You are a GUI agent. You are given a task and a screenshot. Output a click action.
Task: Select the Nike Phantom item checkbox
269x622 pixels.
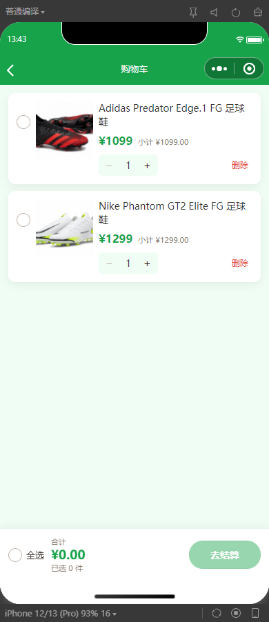coord(23,220)
